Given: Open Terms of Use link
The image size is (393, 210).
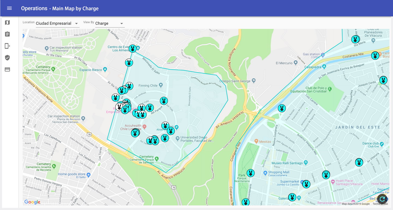Looking at the screenshot, I should pyautogui.click(x=380, y=204).
